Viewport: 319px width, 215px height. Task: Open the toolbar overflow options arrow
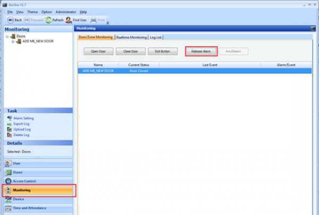coord(107,22)
